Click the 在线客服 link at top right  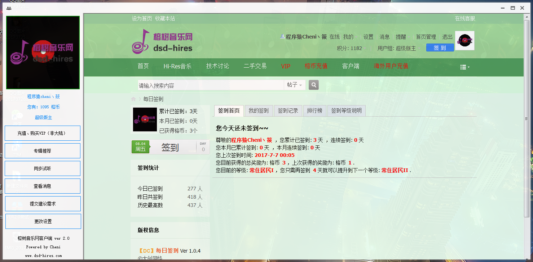click(x=465, y=18)
